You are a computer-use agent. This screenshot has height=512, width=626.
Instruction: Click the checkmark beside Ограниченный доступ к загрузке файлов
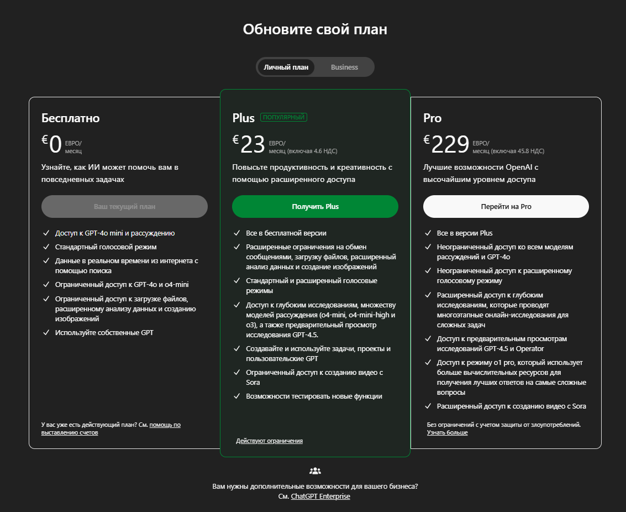coord(46,299)
